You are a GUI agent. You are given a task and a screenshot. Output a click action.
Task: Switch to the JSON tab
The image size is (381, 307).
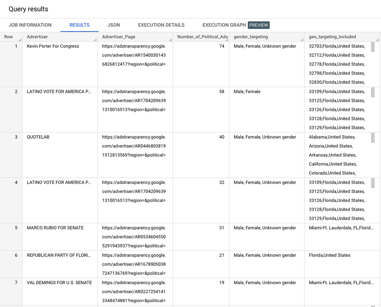coord(114,25)
